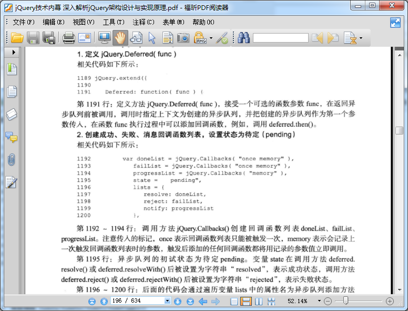Open the Layers panel

[x=12, y=114]
